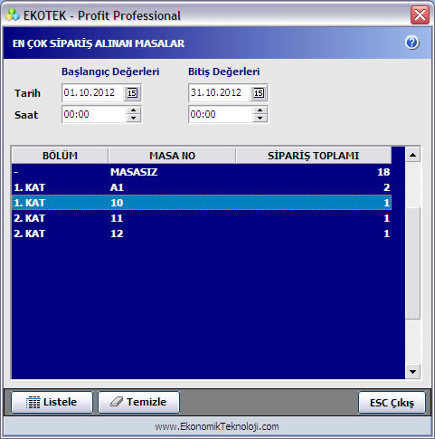Image resolution: width=435 pixels, height=439 pixels.
Task: Click scrollbar up arrow of table list
Action: [412, 155]
